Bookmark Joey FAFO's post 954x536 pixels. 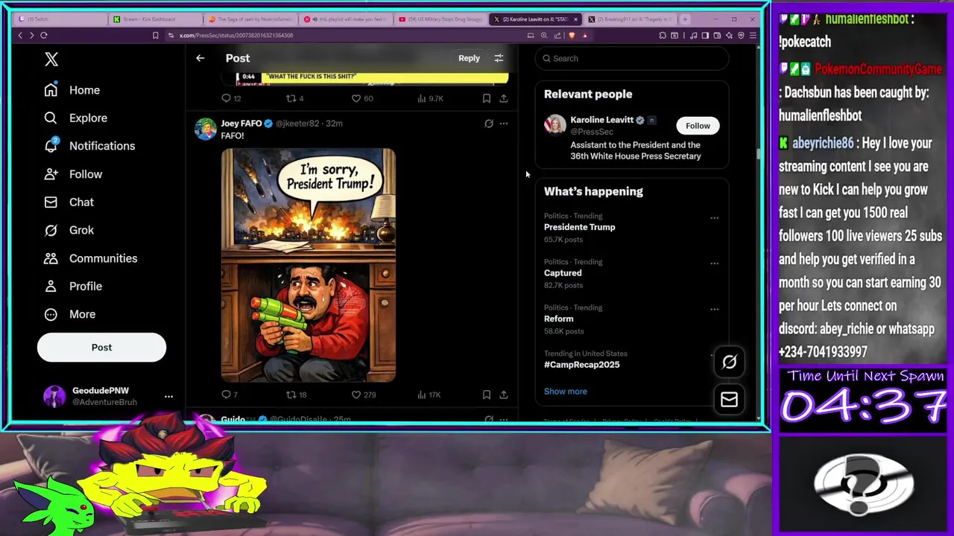(486, 395)
